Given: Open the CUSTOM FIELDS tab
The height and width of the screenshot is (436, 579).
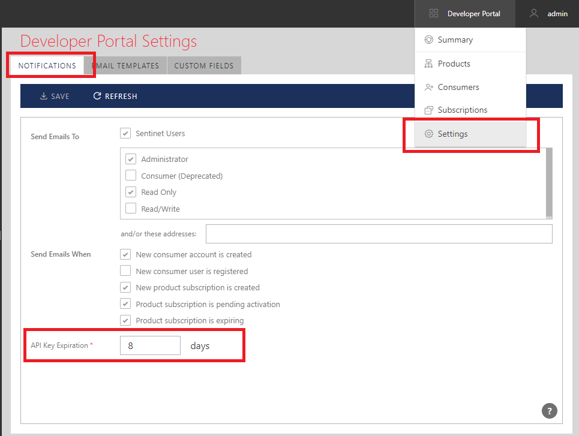Looking at the screenshot, I should [204, 65].
